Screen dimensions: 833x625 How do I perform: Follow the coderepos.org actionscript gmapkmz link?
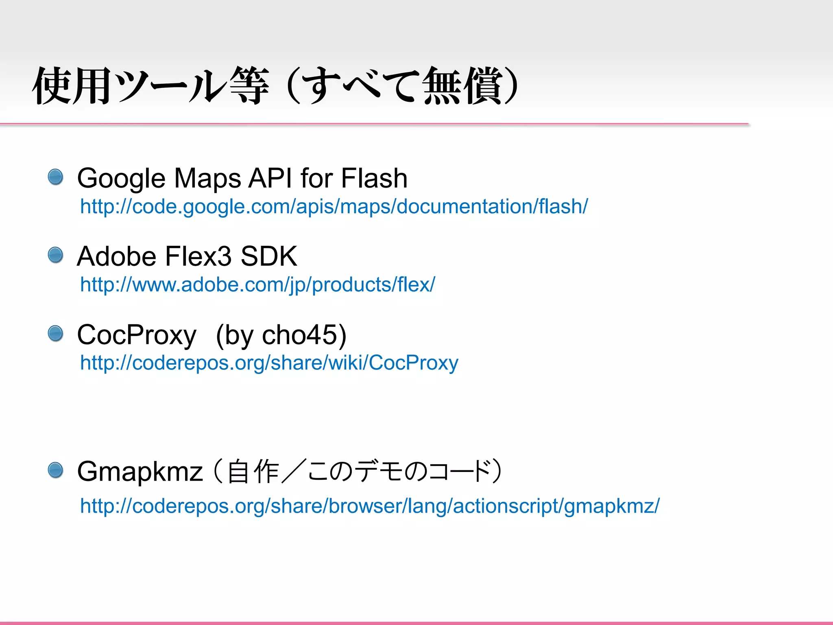point(369,506)
